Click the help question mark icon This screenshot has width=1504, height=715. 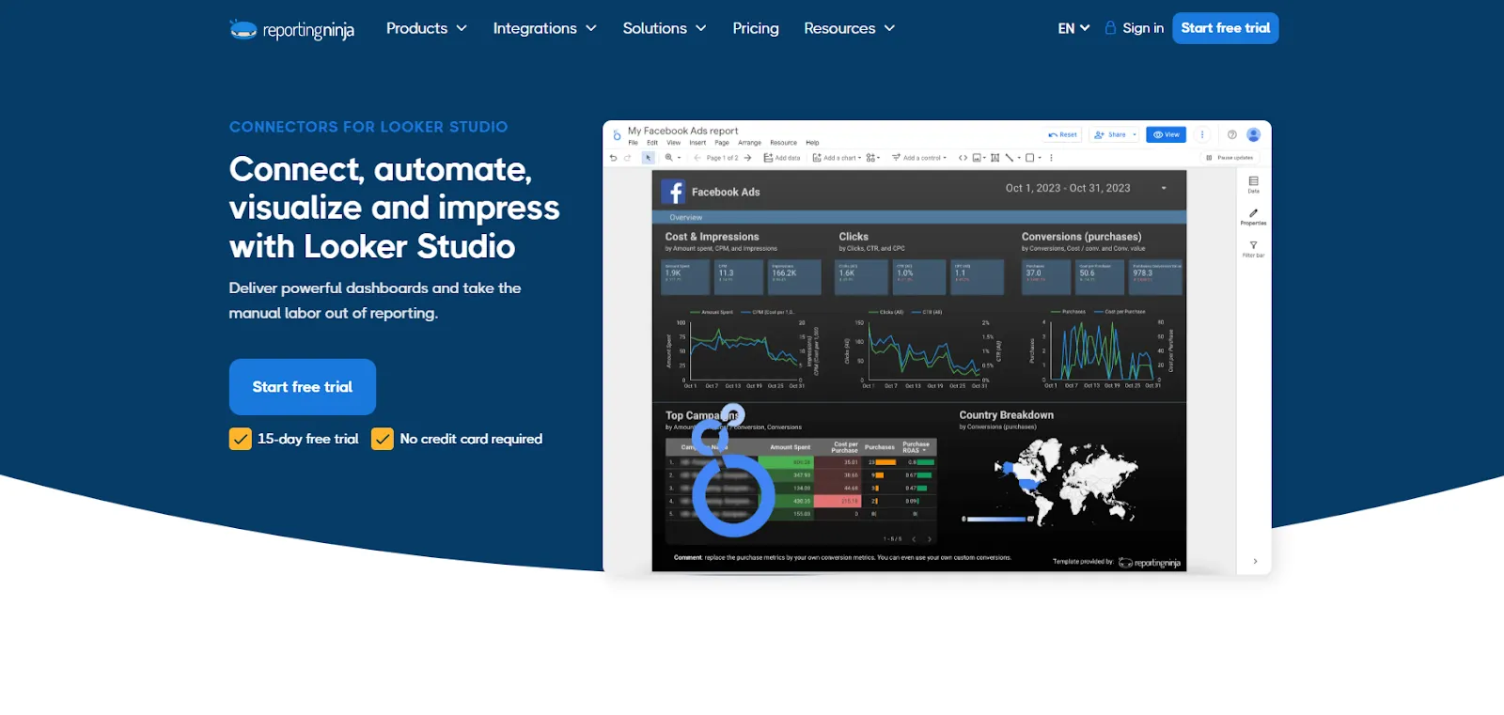click(1232, 134)
